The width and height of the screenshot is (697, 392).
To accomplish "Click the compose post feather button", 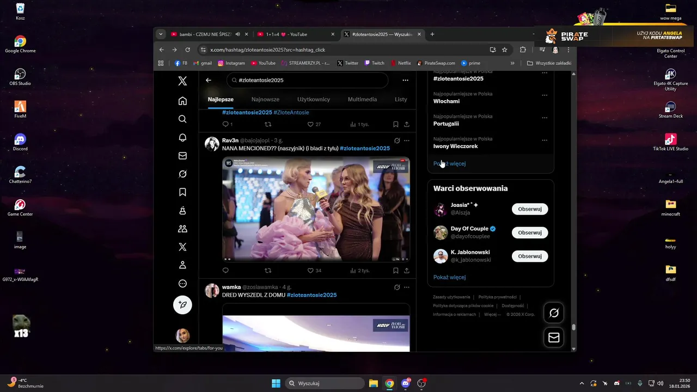I will [182, 305].
